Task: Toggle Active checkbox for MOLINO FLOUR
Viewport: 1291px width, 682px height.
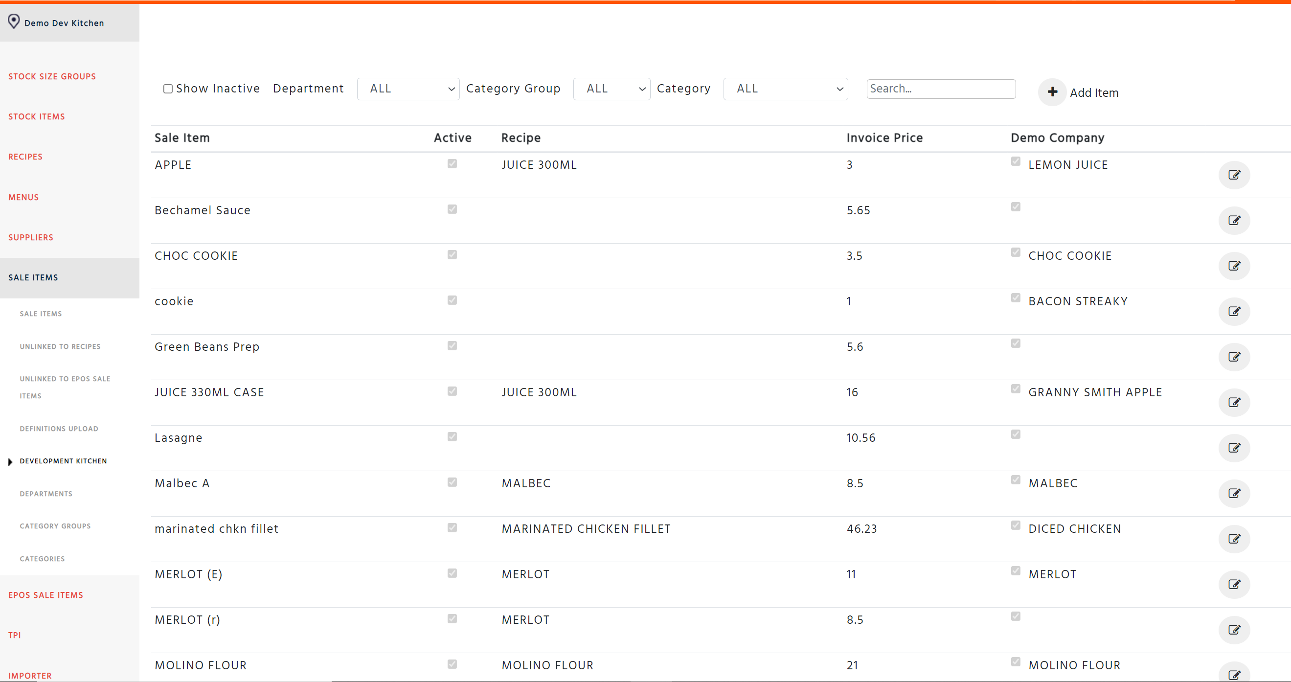Action: click(452, 664)
